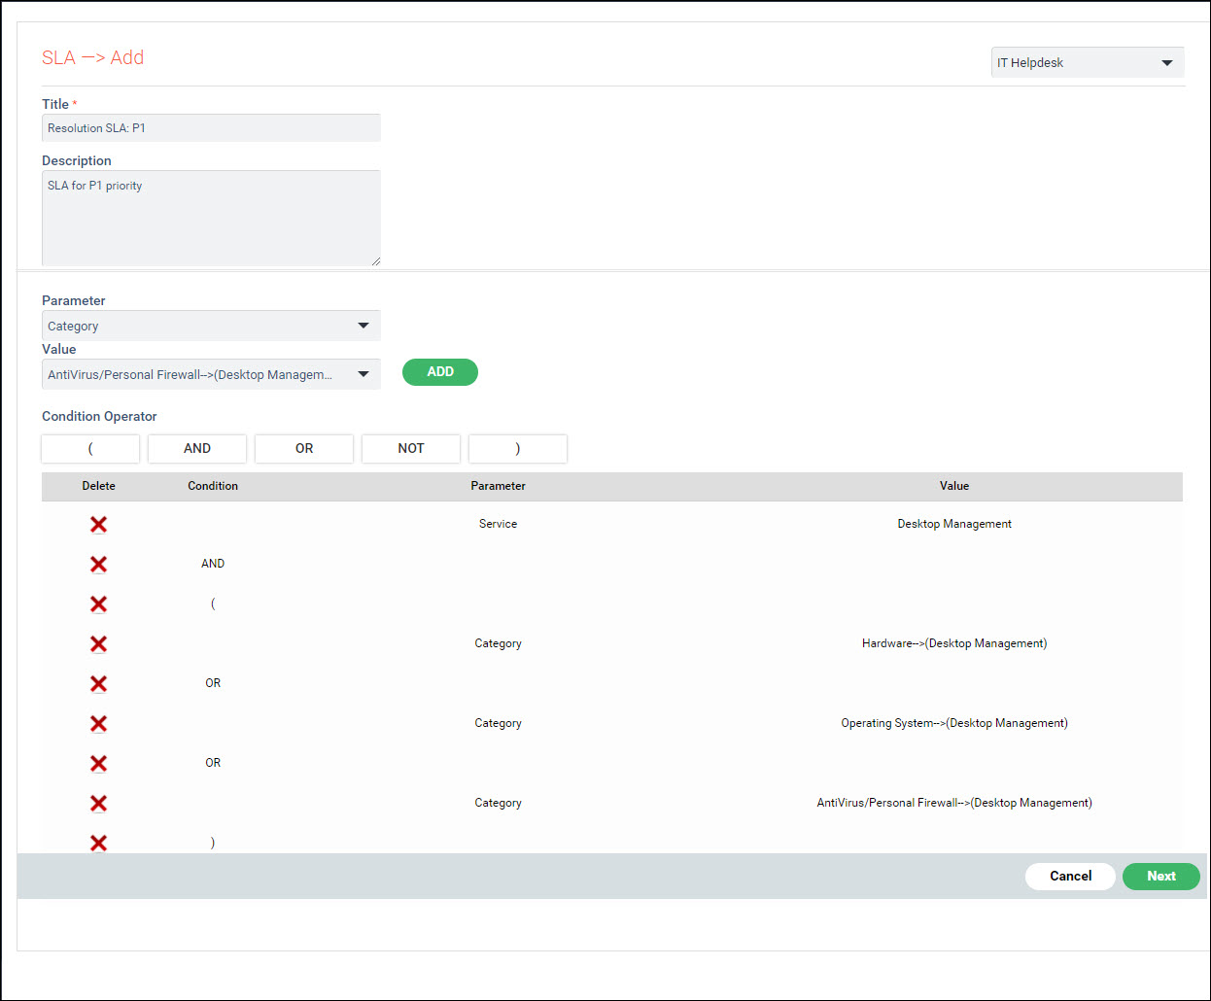
Task: Remove the closing parenthesis row
Action: coord(98,843)
